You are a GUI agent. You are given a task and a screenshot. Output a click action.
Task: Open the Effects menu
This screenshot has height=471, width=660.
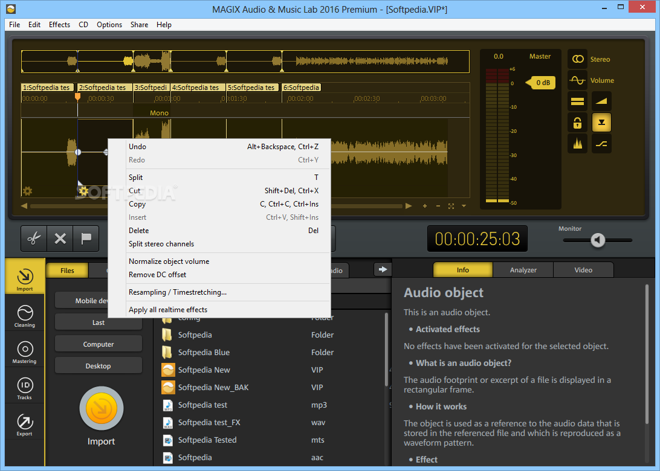click(x=59, y=24)
